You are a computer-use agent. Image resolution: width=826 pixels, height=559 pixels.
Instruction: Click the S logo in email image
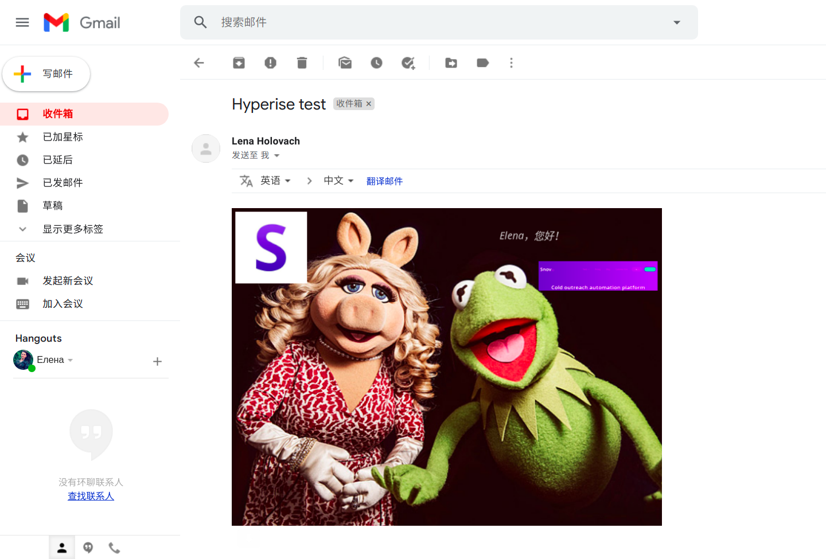(x=271, y=248)
